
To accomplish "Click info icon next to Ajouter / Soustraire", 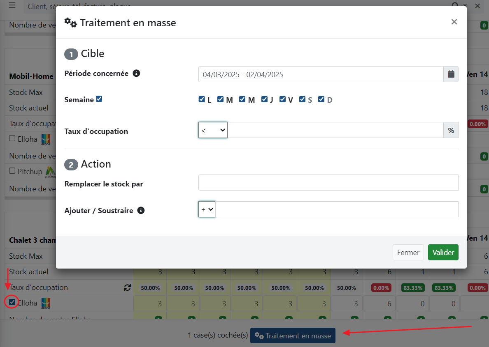I will 141,210.
